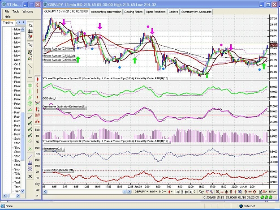Set timeframe to M60

(38, 166)
